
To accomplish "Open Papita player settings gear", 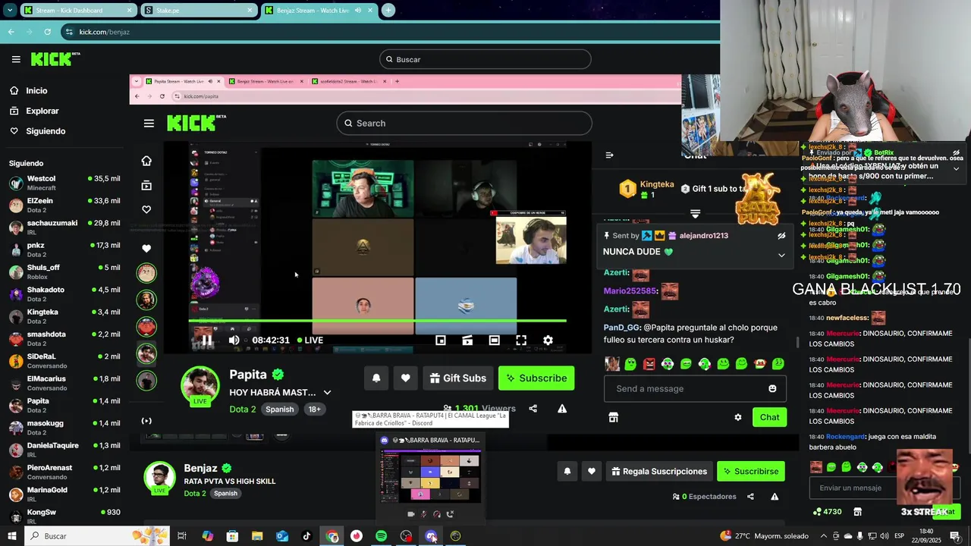I will (548, 340).
